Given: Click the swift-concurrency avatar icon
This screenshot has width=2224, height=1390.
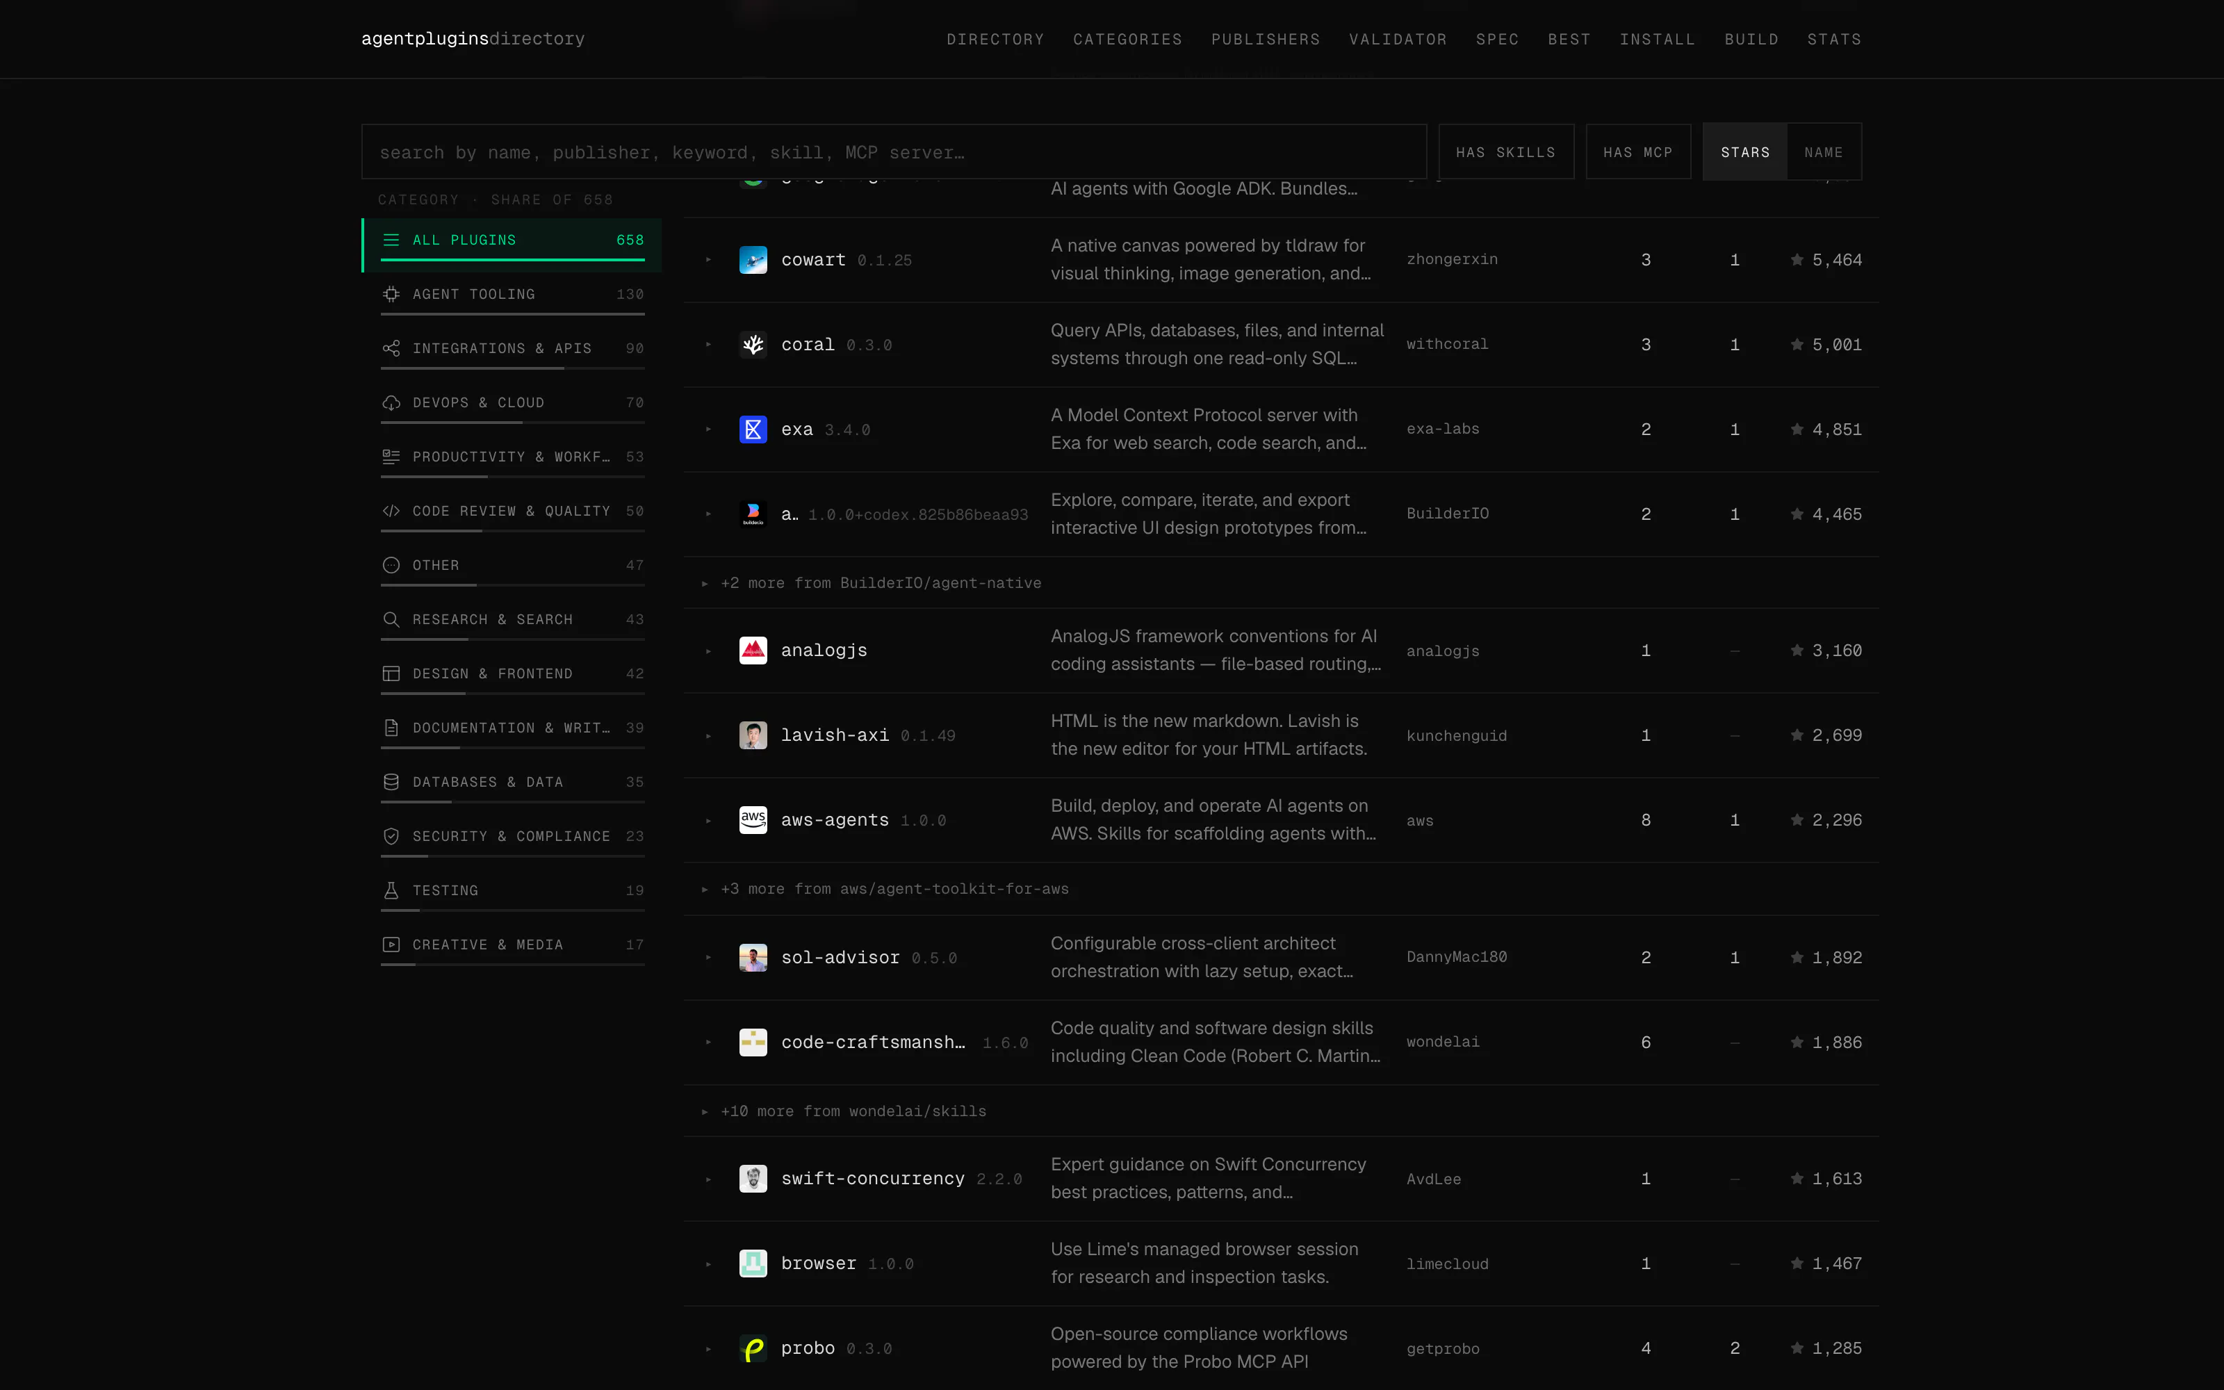Looking at the screenshot, I should click(753, 1179).
